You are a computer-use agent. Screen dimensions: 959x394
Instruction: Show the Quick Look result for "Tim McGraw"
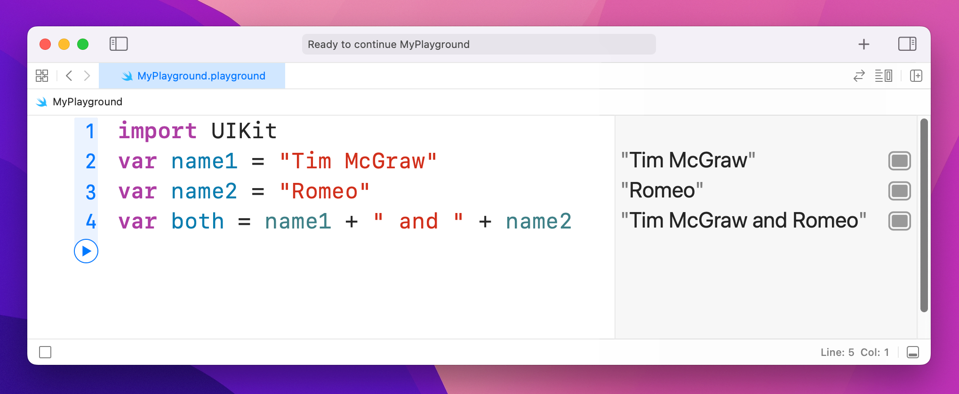899,161
